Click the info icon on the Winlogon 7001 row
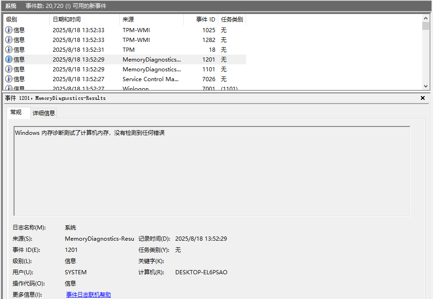Viewport: 433px width, 299px height. click(x=9, y=88)
